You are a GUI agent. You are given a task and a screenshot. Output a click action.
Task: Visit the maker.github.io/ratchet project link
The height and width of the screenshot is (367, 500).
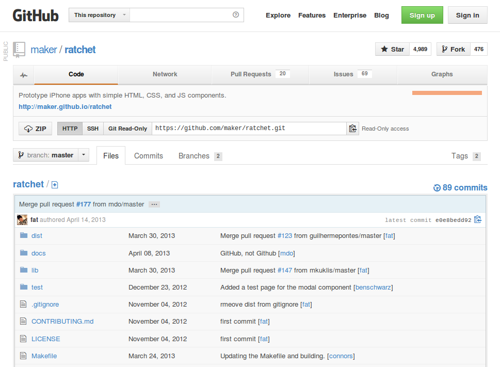[65, 106]
